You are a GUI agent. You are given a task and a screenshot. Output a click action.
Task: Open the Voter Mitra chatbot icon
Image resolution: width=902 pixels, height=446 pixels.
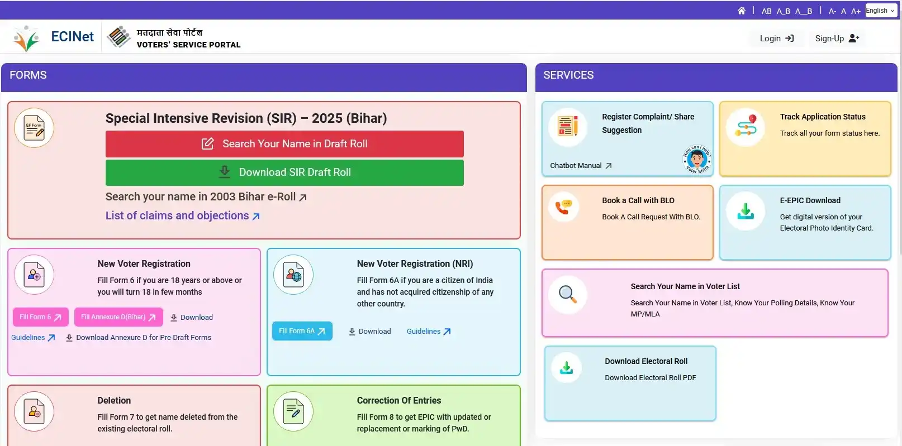[x=696, y=160]
